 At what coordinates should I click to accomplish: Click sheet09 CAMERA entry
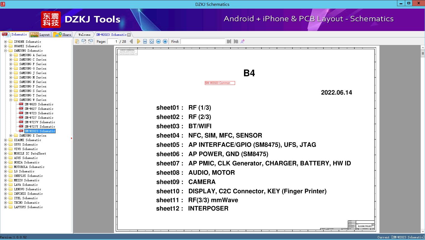click(186, 182)
